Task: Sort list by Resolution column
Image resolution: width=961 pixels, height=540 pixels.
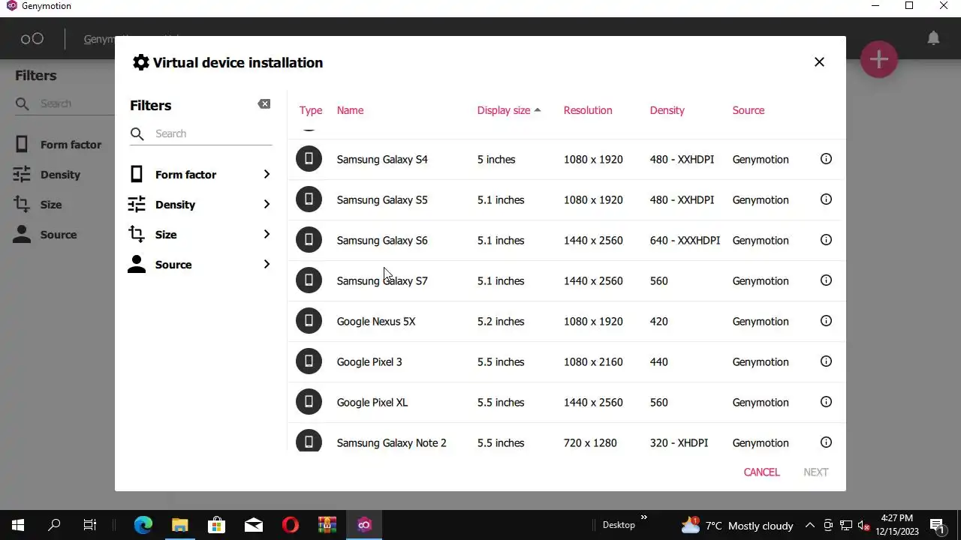Action: (x=588, y=110)
